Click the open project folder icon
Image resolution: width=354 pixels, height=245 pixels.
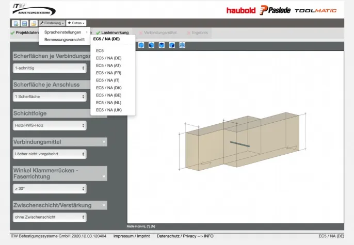tap(33, 23)
